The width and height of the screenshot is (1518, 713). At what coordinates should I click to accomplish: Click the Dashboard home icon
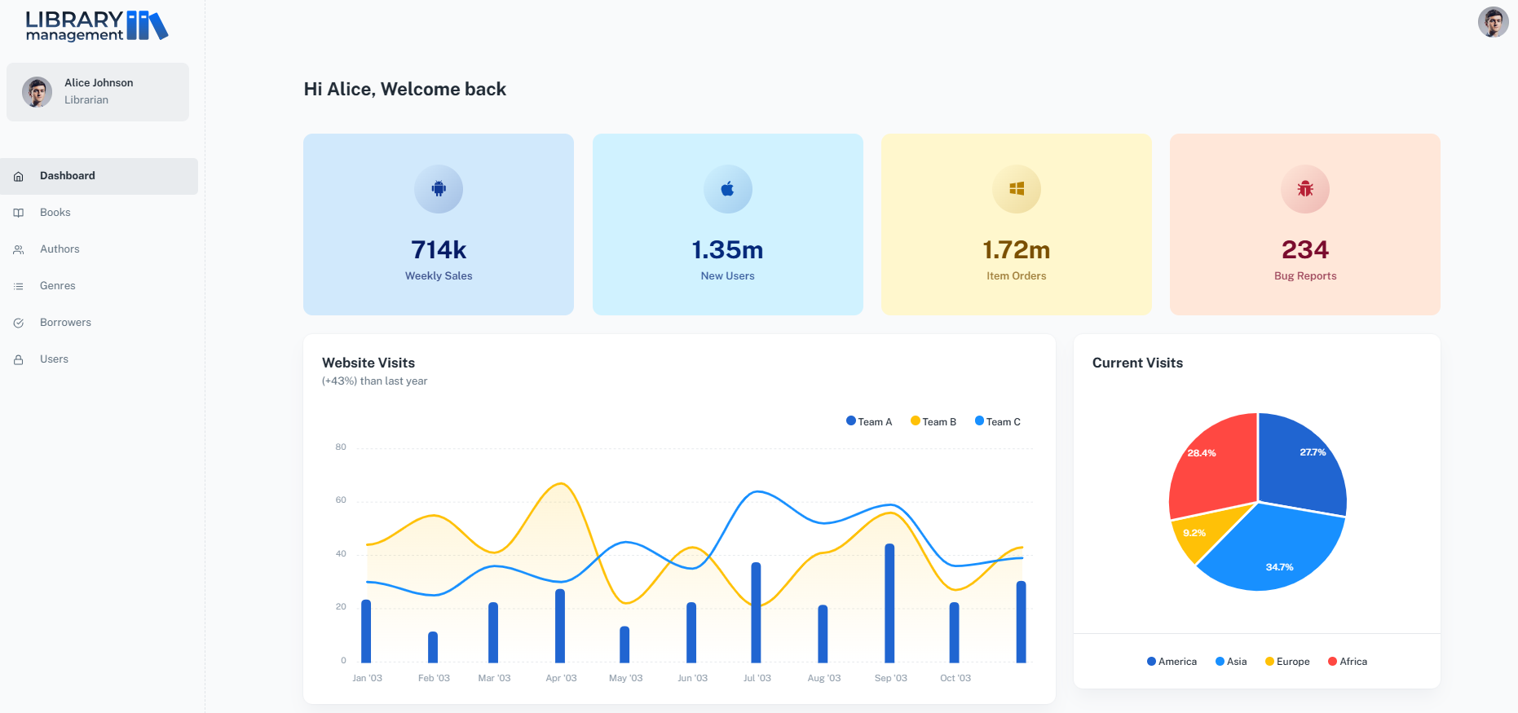19,176
